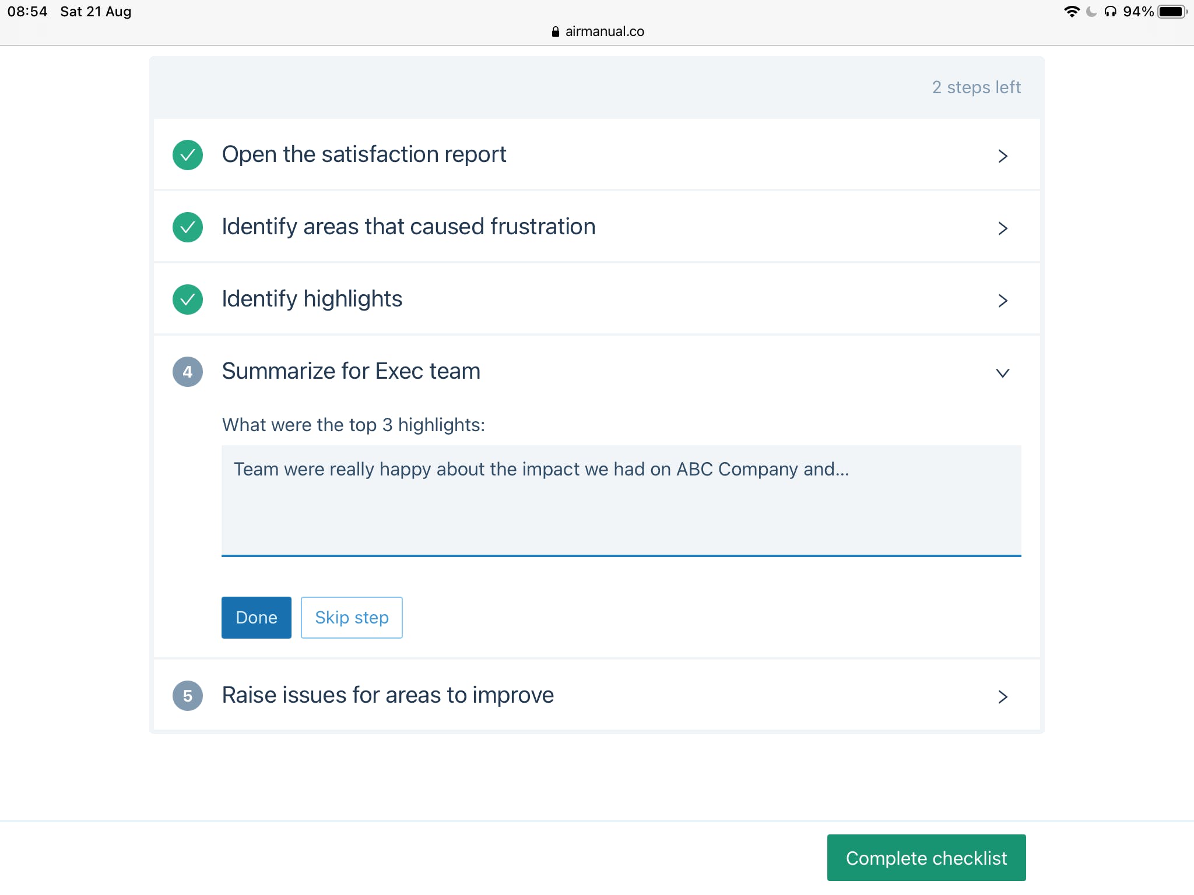
Task: Tap the Wi-Fi status icon
Action: 1071,12
